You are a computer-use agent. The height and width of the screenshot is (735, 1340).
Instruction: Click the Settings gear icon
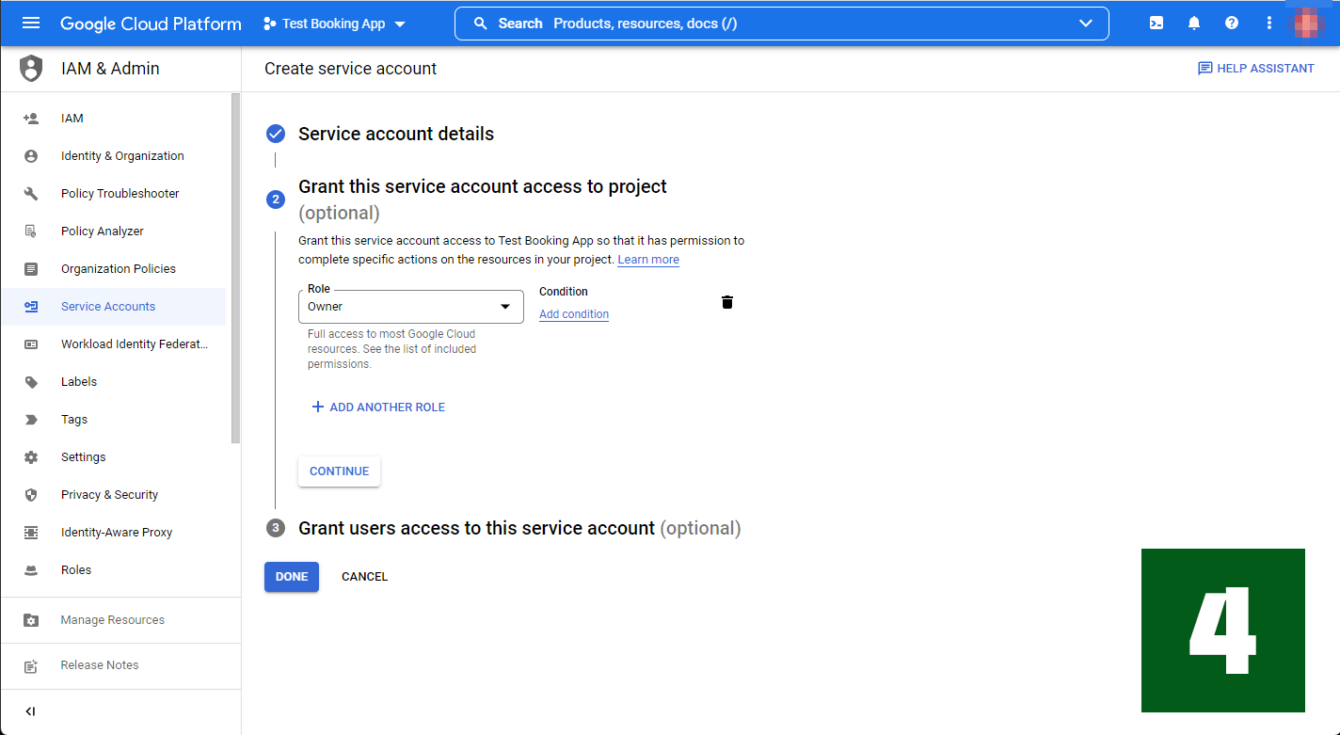click(31, 457)
